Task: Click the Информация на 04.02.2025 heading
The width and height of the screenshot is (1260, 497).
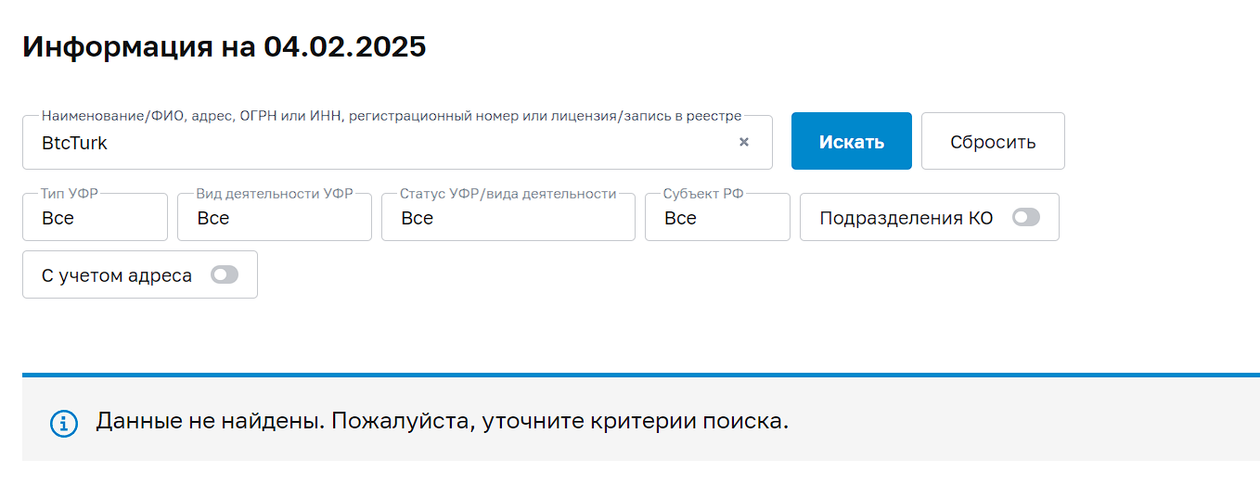Action: click(x=225, y=46)
